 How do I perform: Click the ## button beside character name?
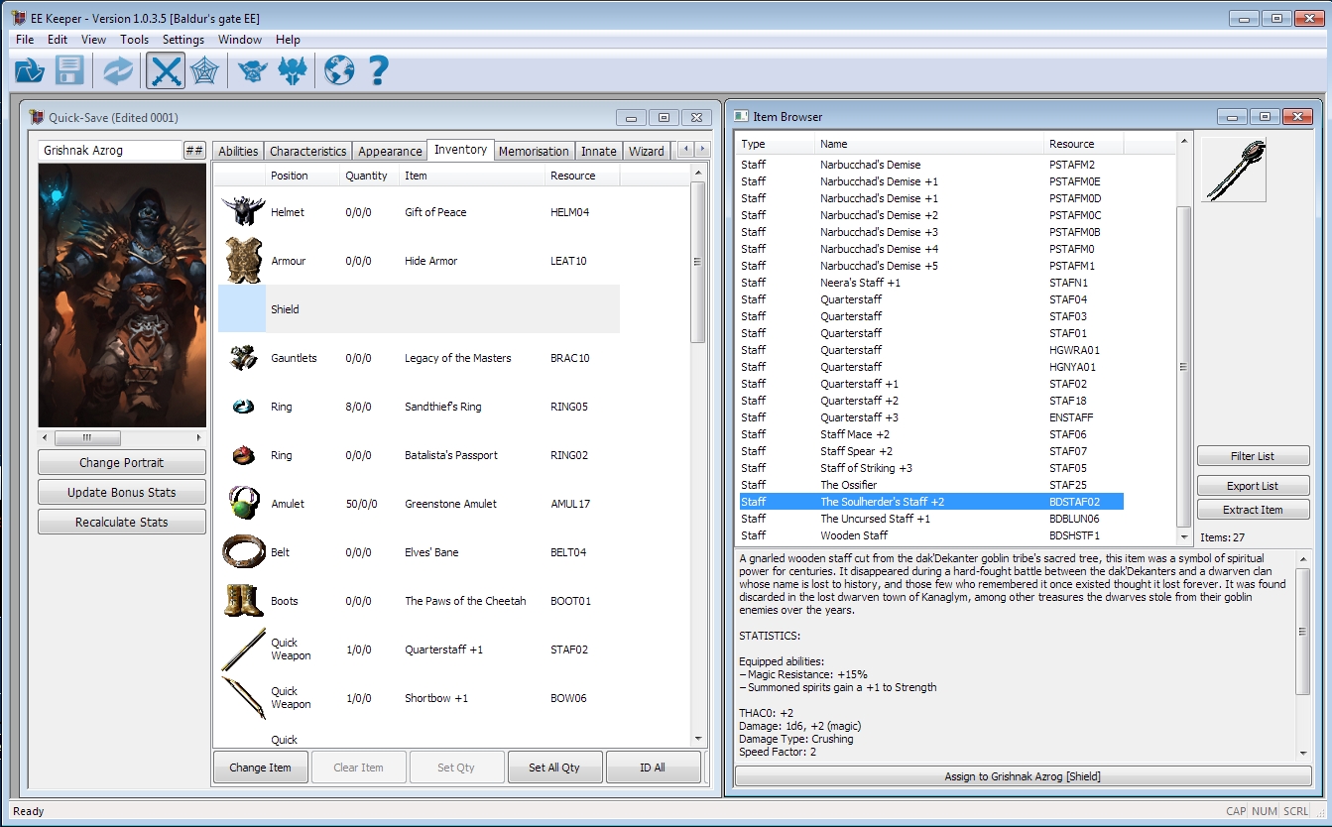click(194, 151)
